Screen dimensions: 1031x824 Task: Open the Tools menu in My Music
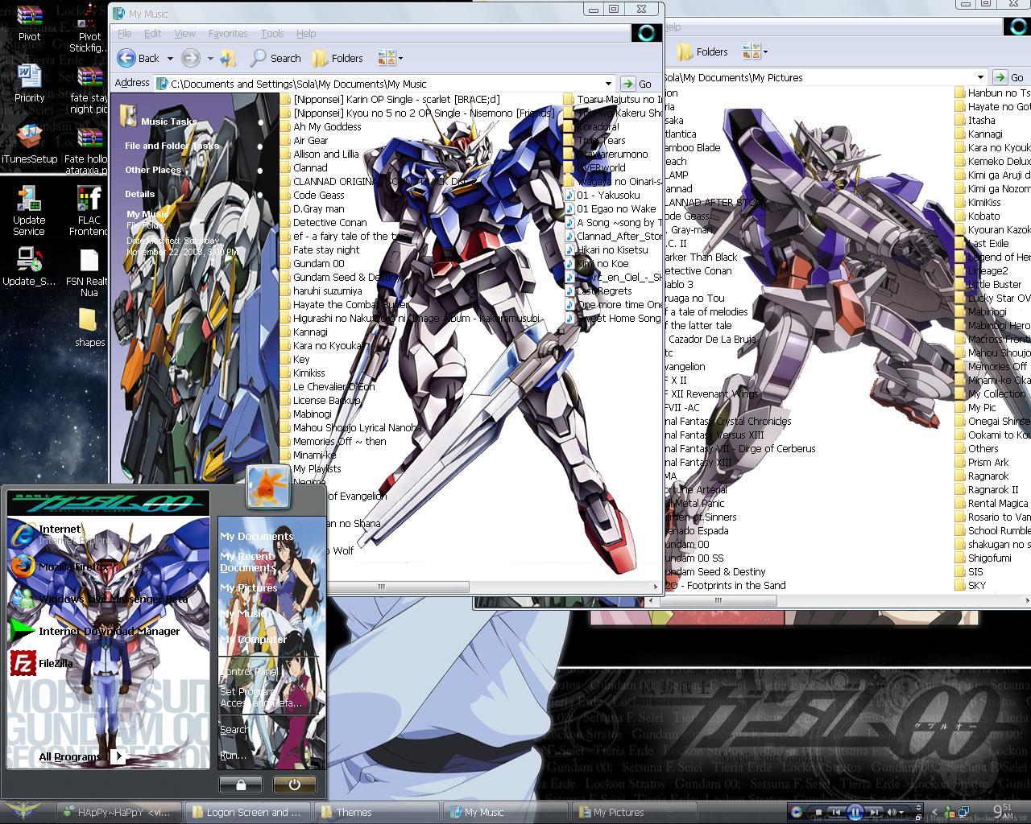point(272,34)
